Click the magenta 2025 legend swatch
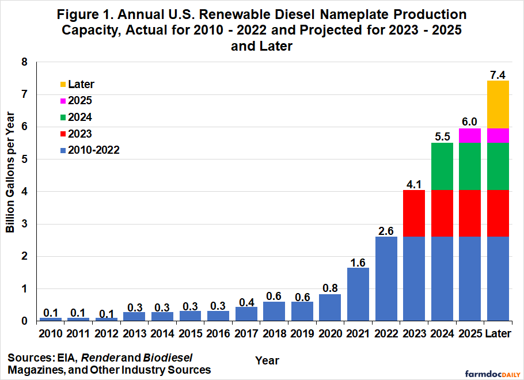Screen dimensions: 524x380 63,101
